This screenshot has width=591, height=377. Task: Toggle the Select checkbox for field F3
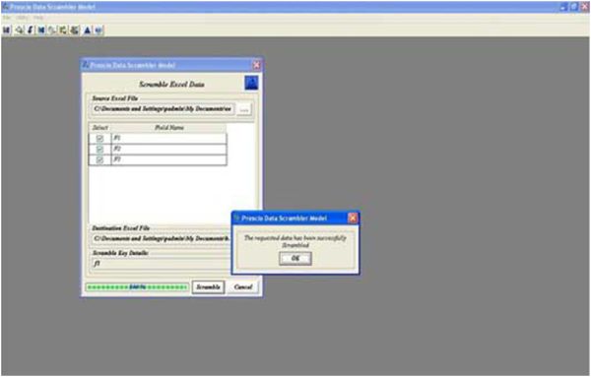[x=99, y=159]
